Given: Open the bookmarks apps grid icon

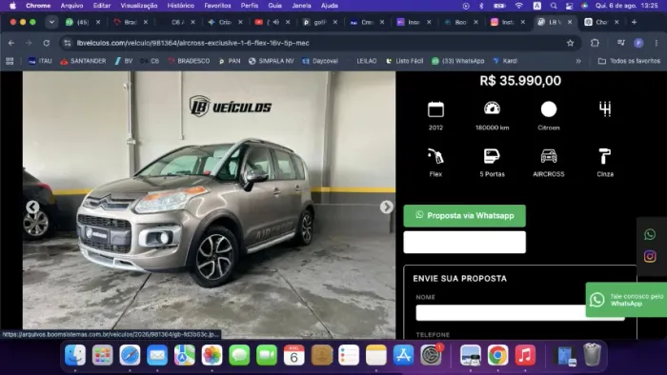Looking at the screenshot, I should pos(10,61).
